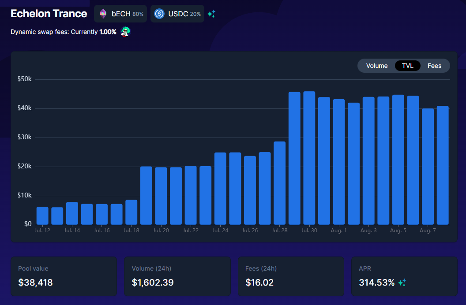Image resolution: width=466 pixels, height=305 pixels.
Task: Click the Aug. 3 date label
Action: click(368, 231)
